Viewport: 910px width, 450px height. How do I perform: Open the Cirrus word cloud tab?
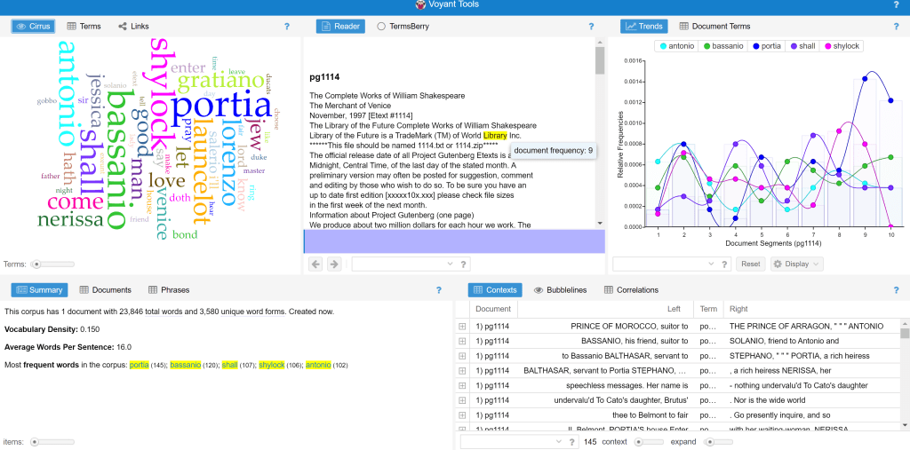[x=33, y=26]
